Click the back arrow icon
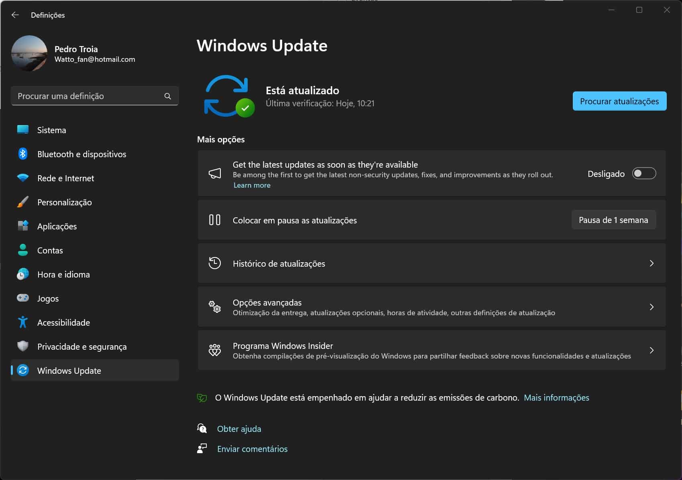 click(15, 15)
